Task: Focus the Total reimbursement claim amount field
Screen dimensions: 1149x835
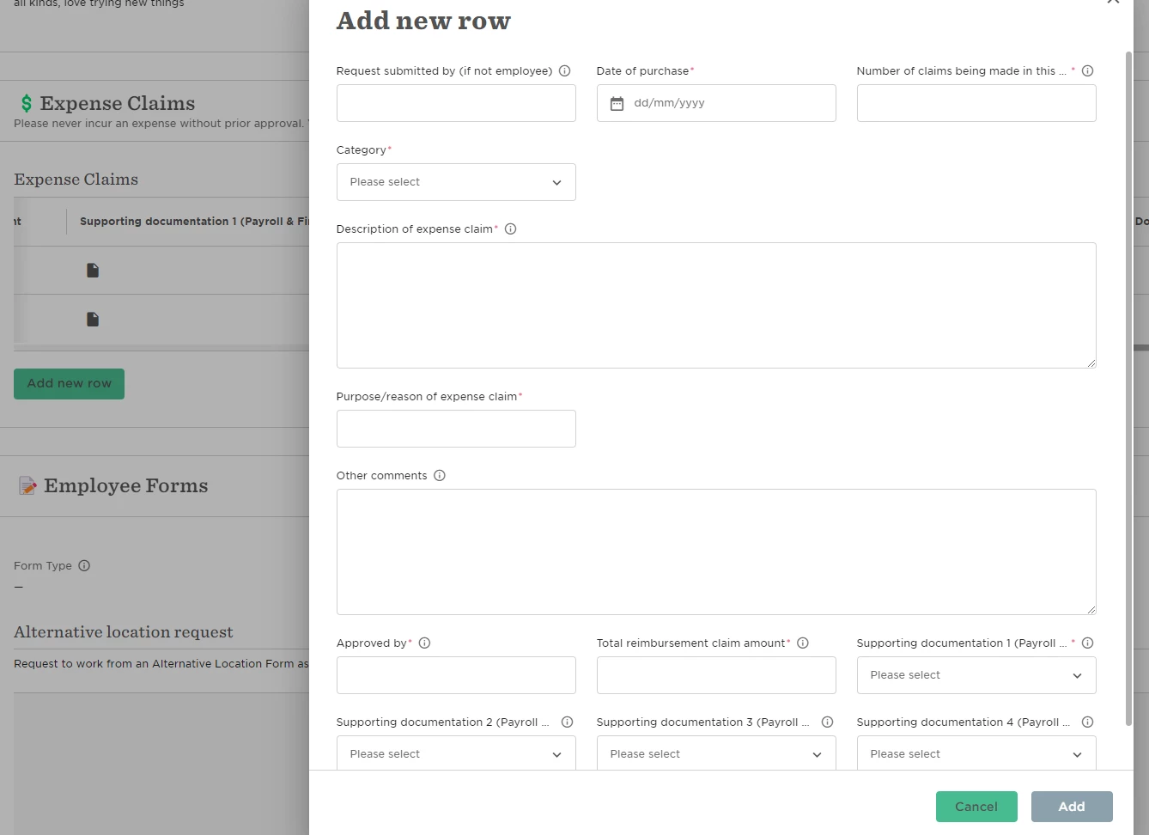Action: [716, 675]
